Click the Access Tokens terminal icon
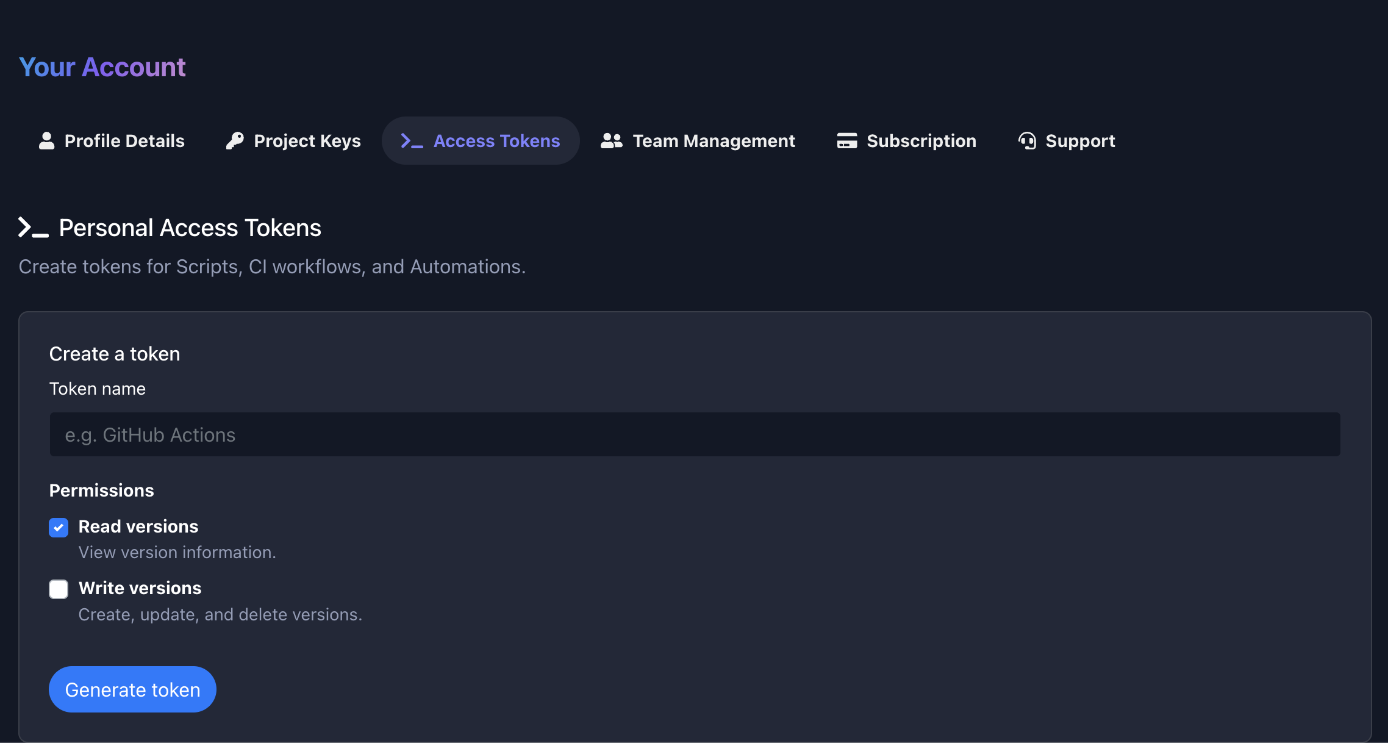Image resolution: width=1388 pixels, height=743 pixels. pyautogui.click(x=412, y=141)
